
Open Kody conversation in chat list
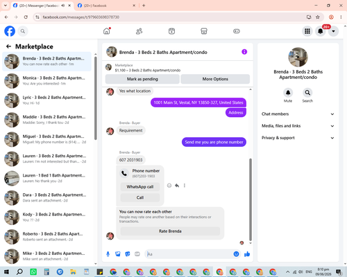tap(47, 217)
